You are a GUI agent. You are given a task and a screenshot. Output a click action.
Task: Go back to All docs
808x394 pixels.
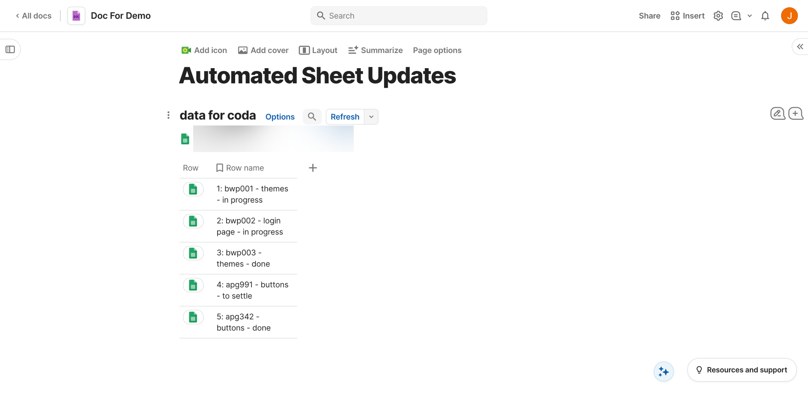click(33, 16)
